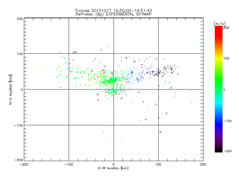239x179 pixels.
Task: Click the y-axis tick label '100'
Action: (20, 54)
